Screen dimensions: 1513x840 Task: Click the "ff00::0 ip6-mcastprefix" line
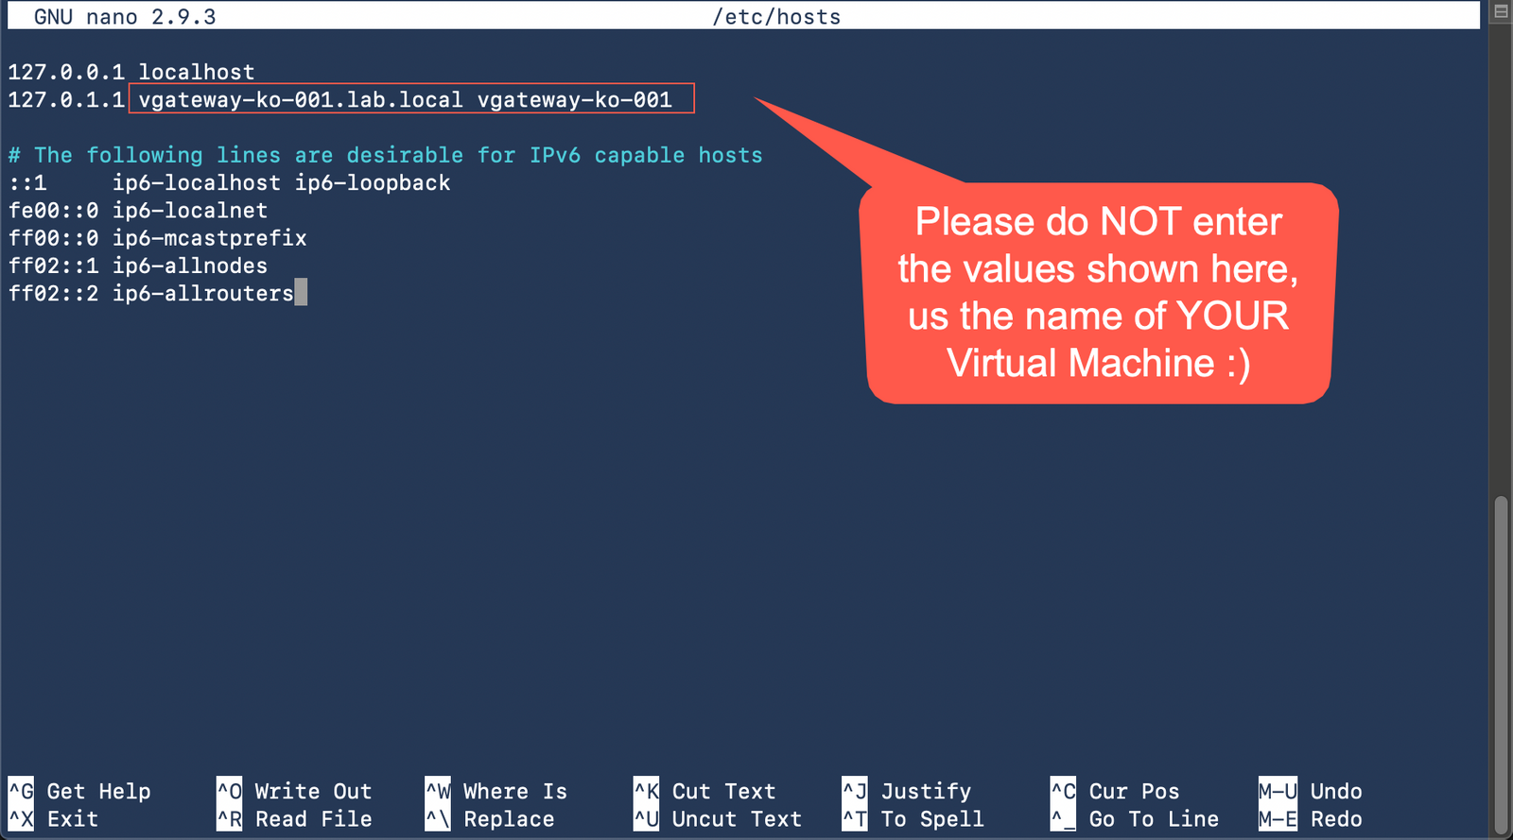[158, 238]
